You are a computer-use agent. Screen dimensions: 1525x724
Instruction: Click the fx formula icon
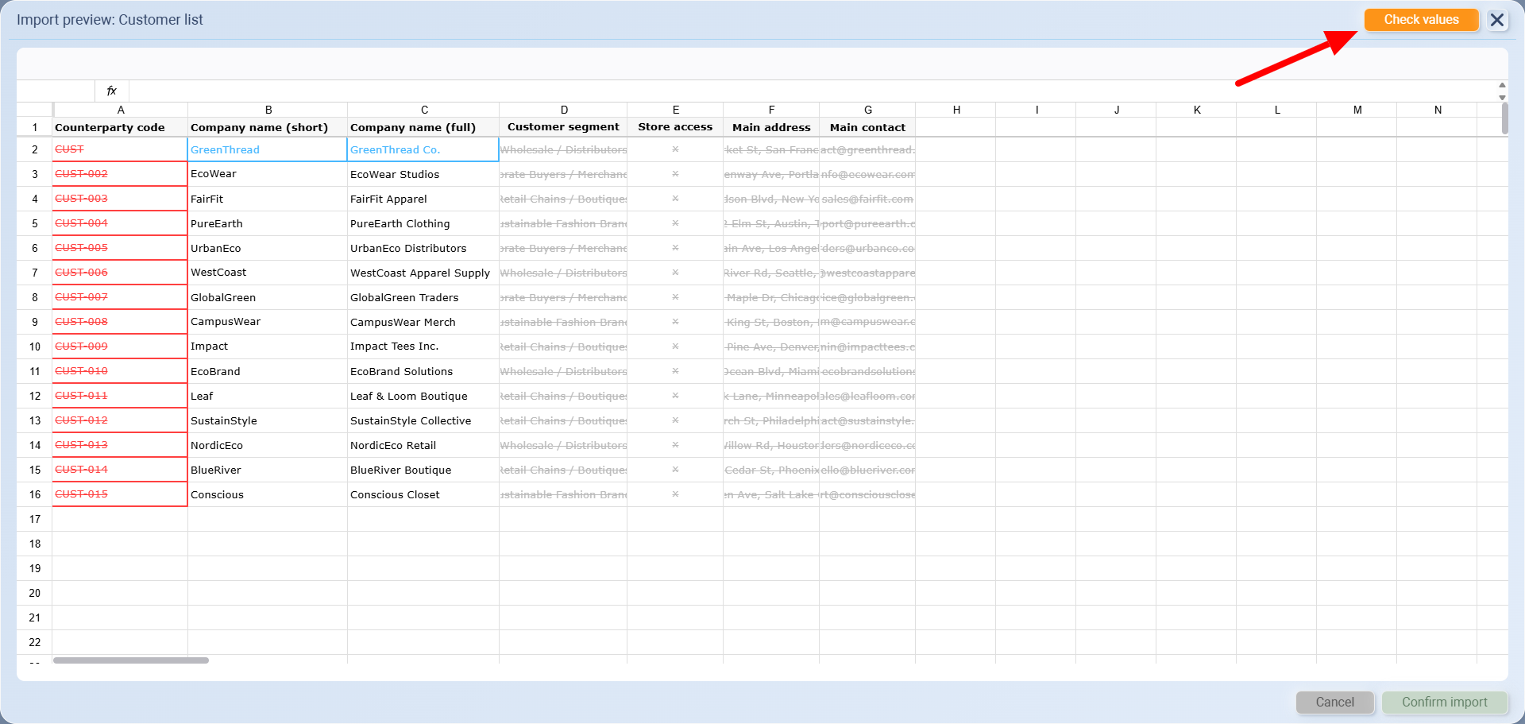tap(112, 91)
